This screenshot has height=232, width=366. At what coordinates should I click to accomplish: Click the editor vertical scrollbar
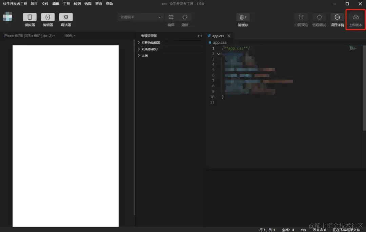pyautogui.click(x=364, y=88)
